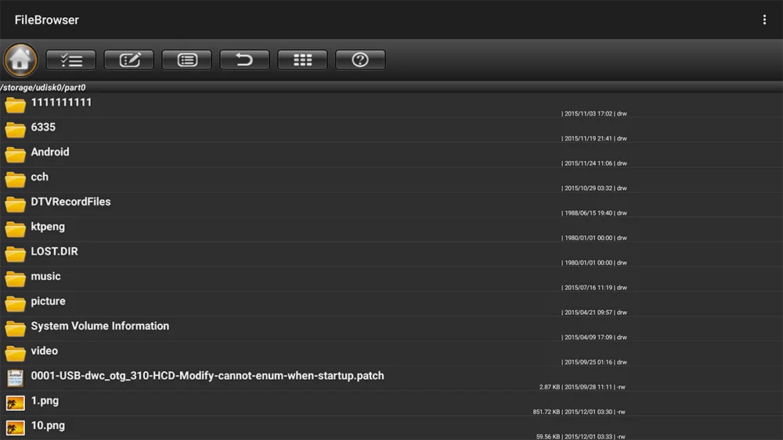This screenshot has height=440, width=783.
Task: Open the 1111111111 folder
Action: pos(391,106)
